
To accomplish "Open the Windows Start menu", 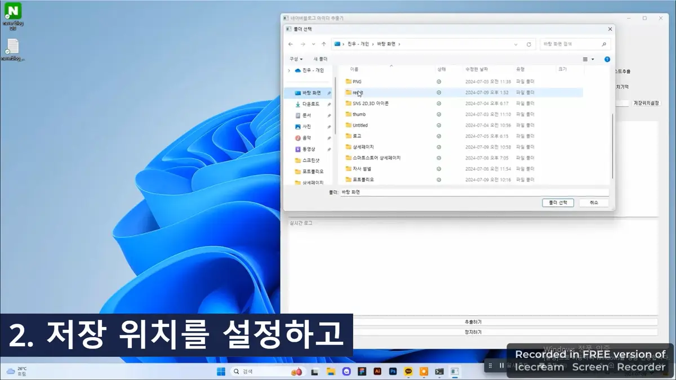I will coord(221,372).
